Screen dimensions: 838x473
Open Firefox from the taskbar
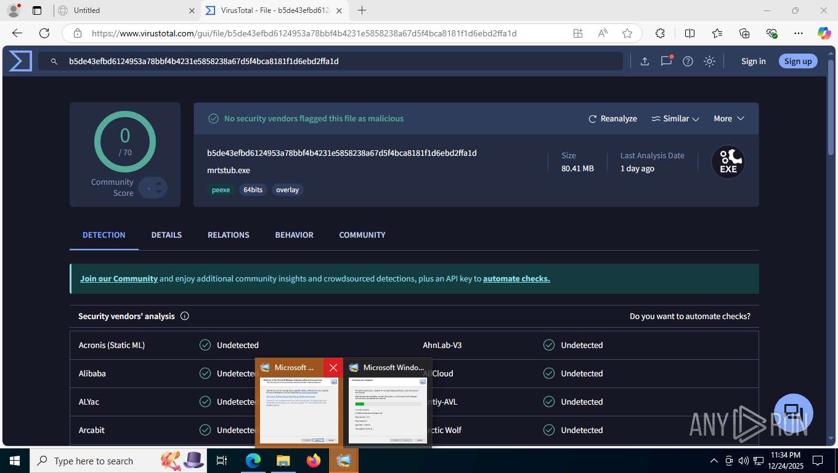point(313,461)
